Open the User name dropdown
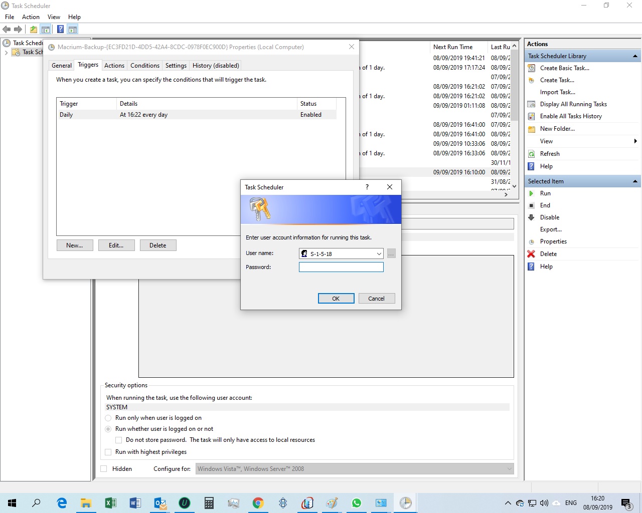The height and width of the screenshot is (513, 642). (x=379, y=253)
